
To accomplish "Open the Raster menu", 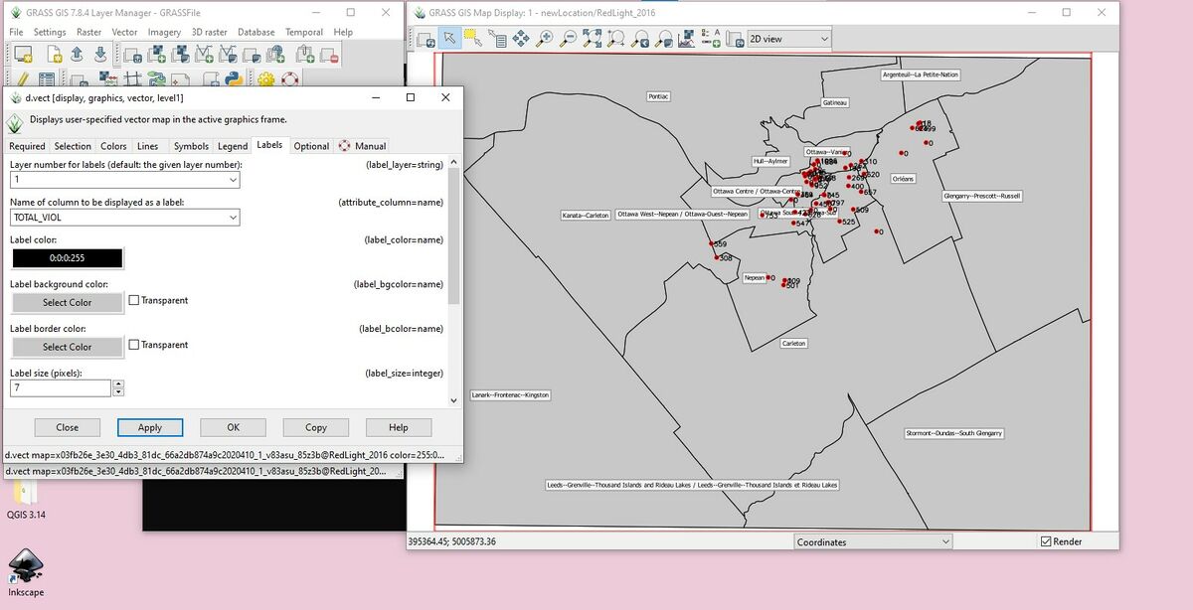I will [x=88, y=32].
